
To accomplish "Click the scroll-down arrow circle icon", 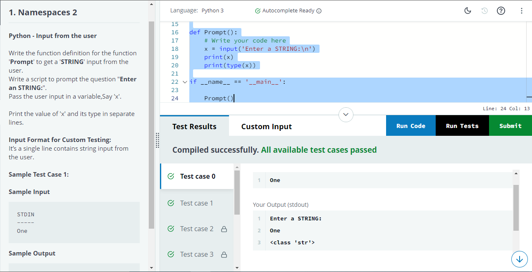I will [x=519, y=259].
